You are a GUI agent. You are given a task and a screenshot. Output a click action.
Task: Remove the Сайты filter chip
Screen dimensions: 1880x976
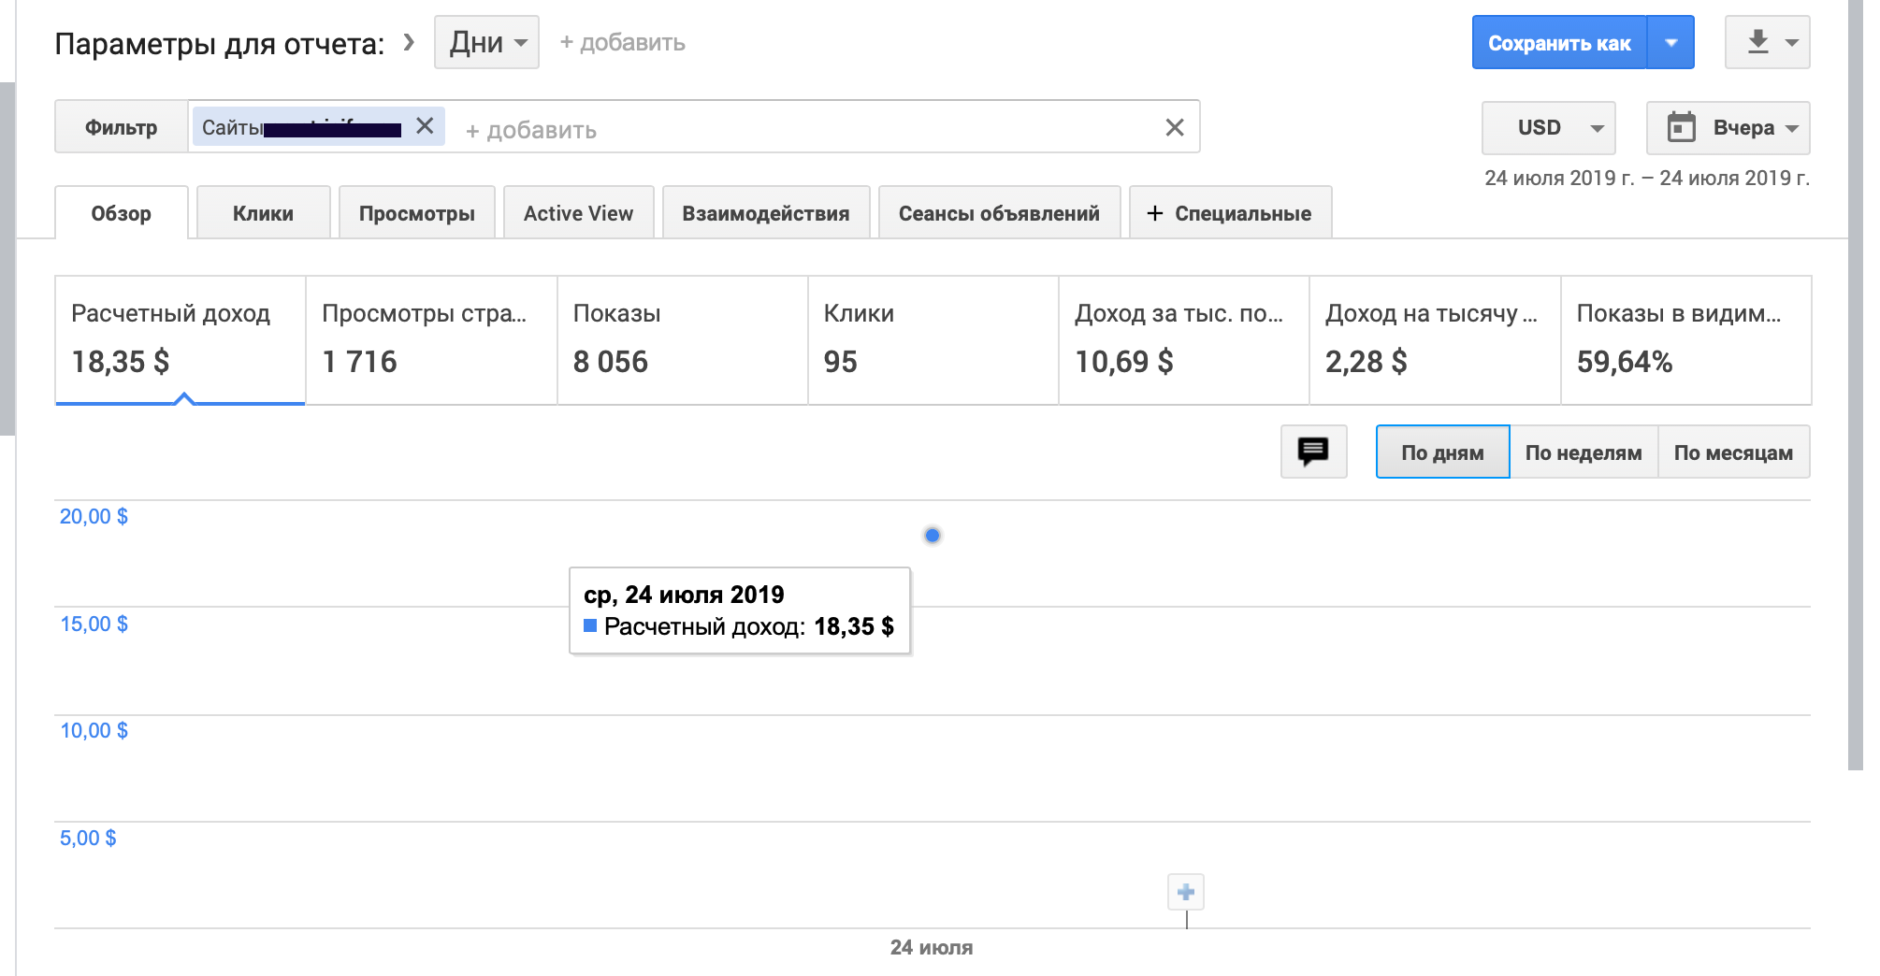[x=425, y=126]
